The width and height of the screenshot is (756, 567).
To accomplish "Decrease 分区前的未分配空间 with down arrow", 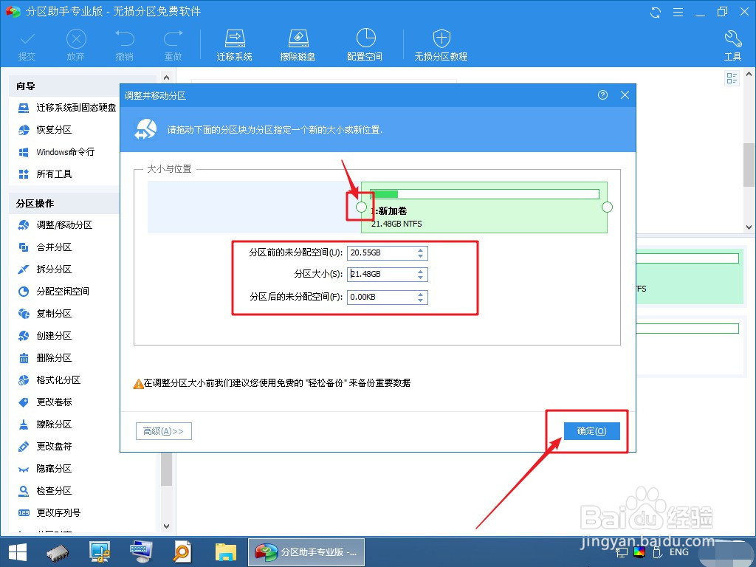I will (420, 256).
